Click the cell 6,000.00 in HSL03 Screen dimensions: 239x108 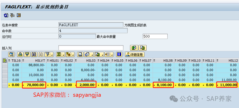[86, 80]
